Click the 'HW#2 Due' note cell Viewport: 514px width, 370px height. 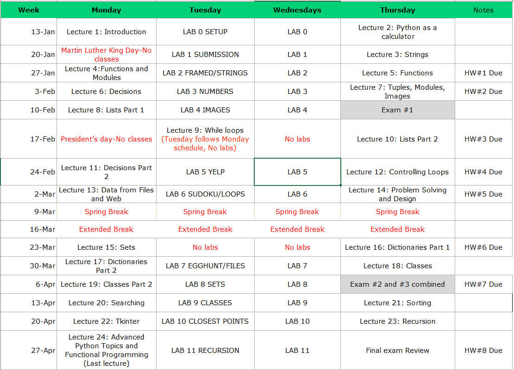click(x=483, y=92)
